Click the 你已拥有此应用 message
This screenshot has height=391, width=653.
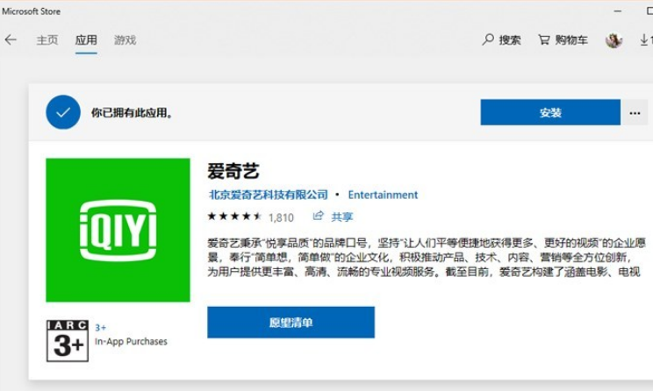coord(132,113)
